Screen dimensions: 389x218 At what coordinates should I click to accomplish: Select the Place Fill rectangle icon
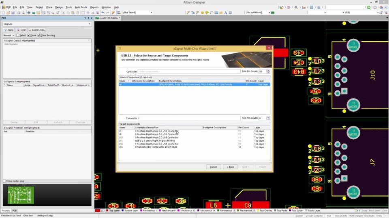click(216, 13)
